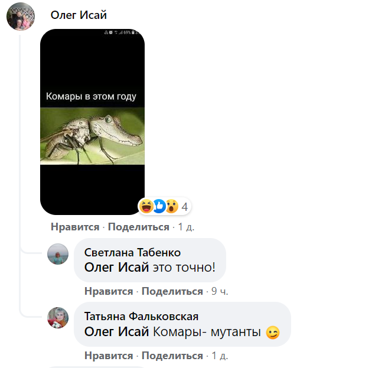Open Светлана Табенко's avatar picture
Viewport: 385px width, 368px height.
(58, 254)
